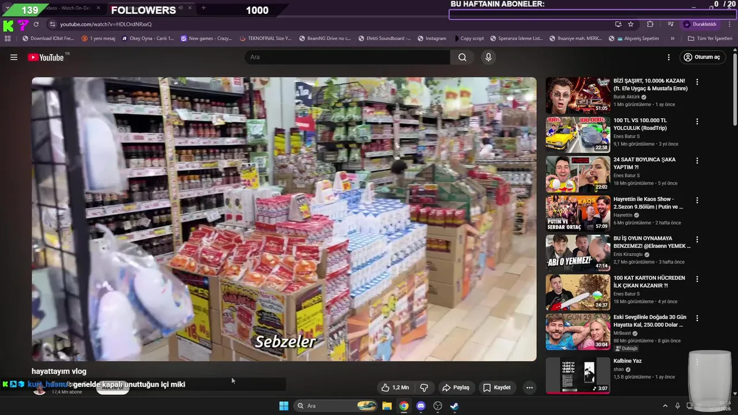Open options menu for 100 TL VS video
Viewport: 738px width, 415px height.
pos(697,122)
